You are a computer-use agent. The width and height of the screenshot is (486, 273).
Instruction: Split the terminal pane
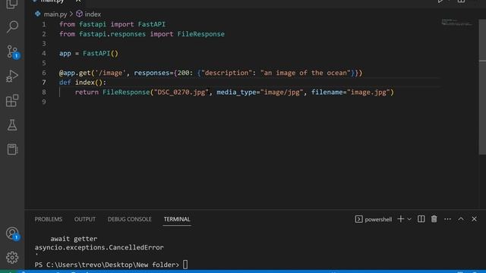421,219
